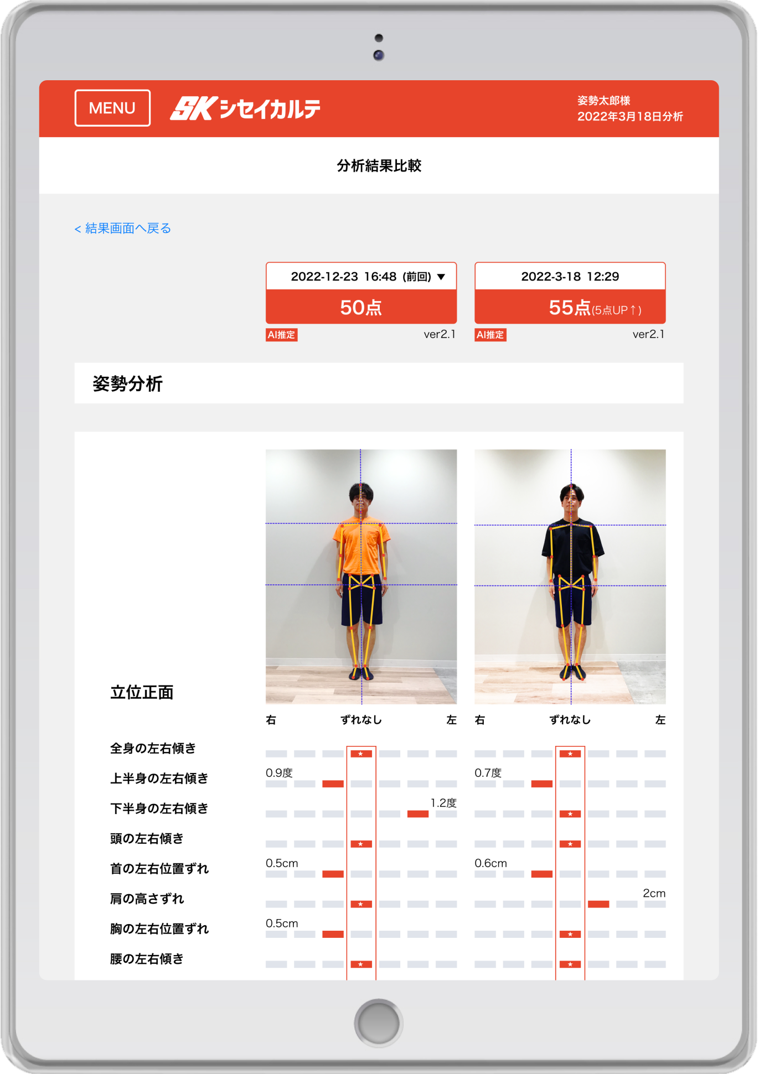Image resolution: width=759 pixels, height=1074 pixels.
Task: Click ver2.1 text under the 50点 score
Action: click(x=440, y=334)
